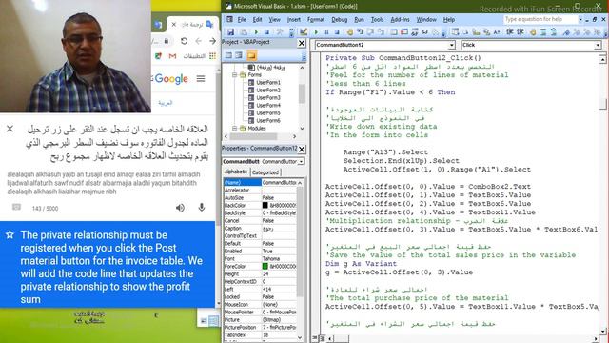Click Complete Word icon in Edit toolbar

pos(497,32)
